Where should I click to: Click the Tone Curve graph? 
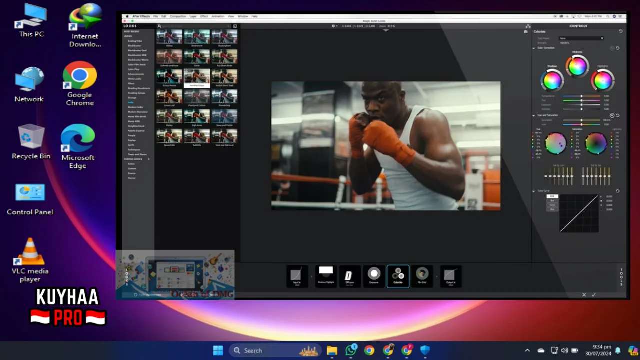click(579, 213)
